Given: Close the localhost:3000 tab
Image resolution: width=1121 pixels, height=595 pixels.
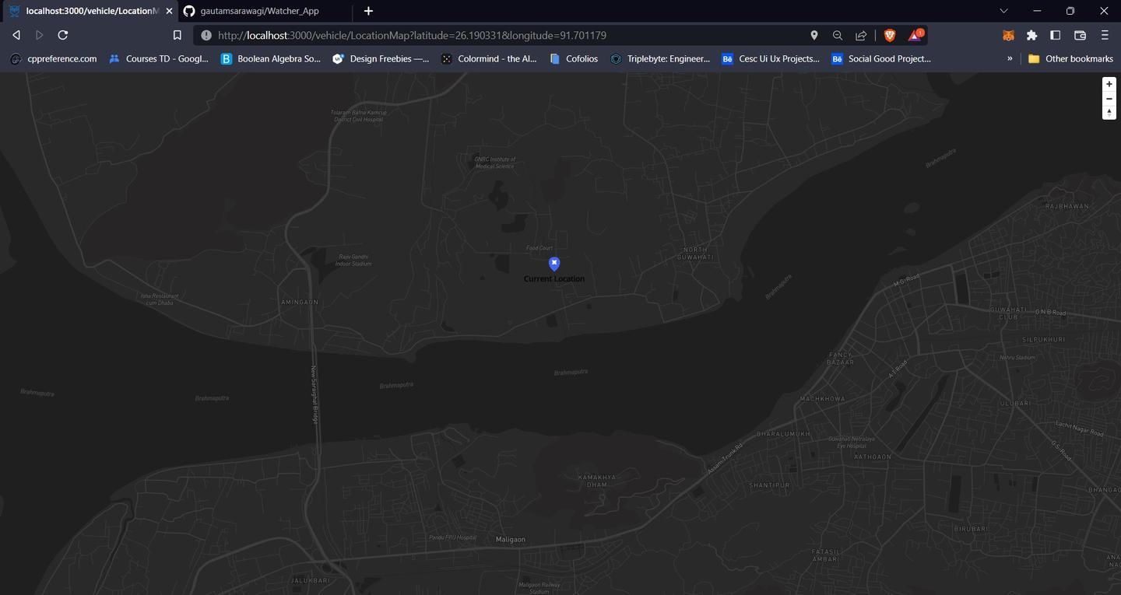Looking at the screenshot, I should [x=170, y=11].
